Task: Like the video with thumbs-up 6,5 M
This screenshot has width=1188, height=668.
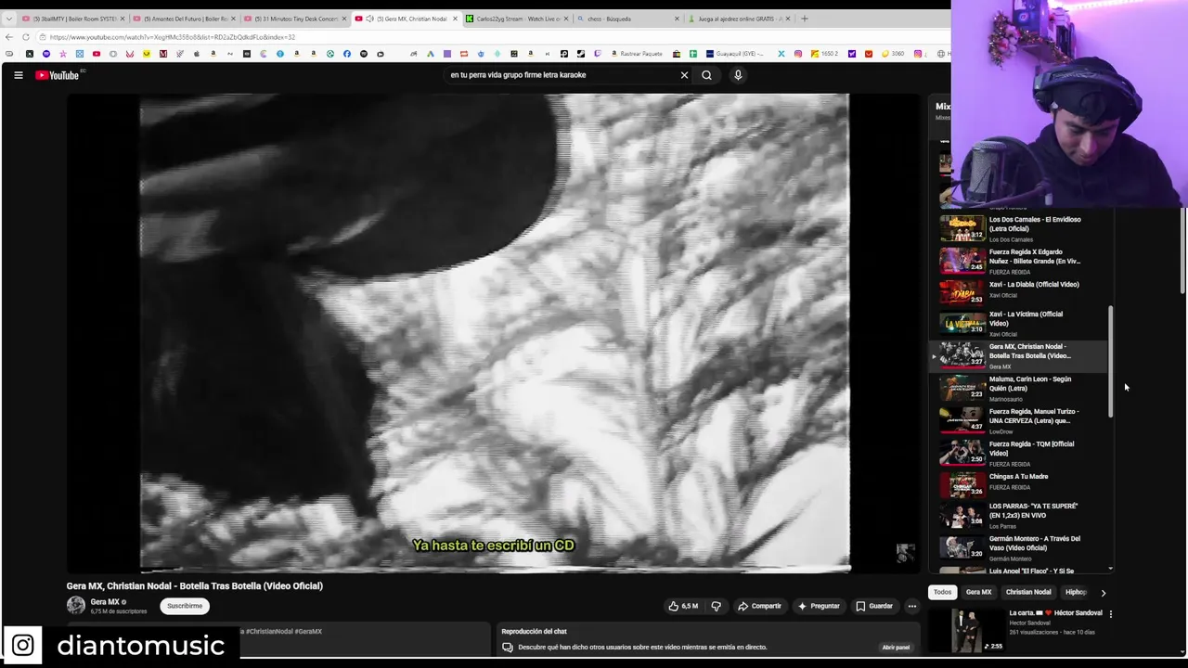Action: click(683, 606)
